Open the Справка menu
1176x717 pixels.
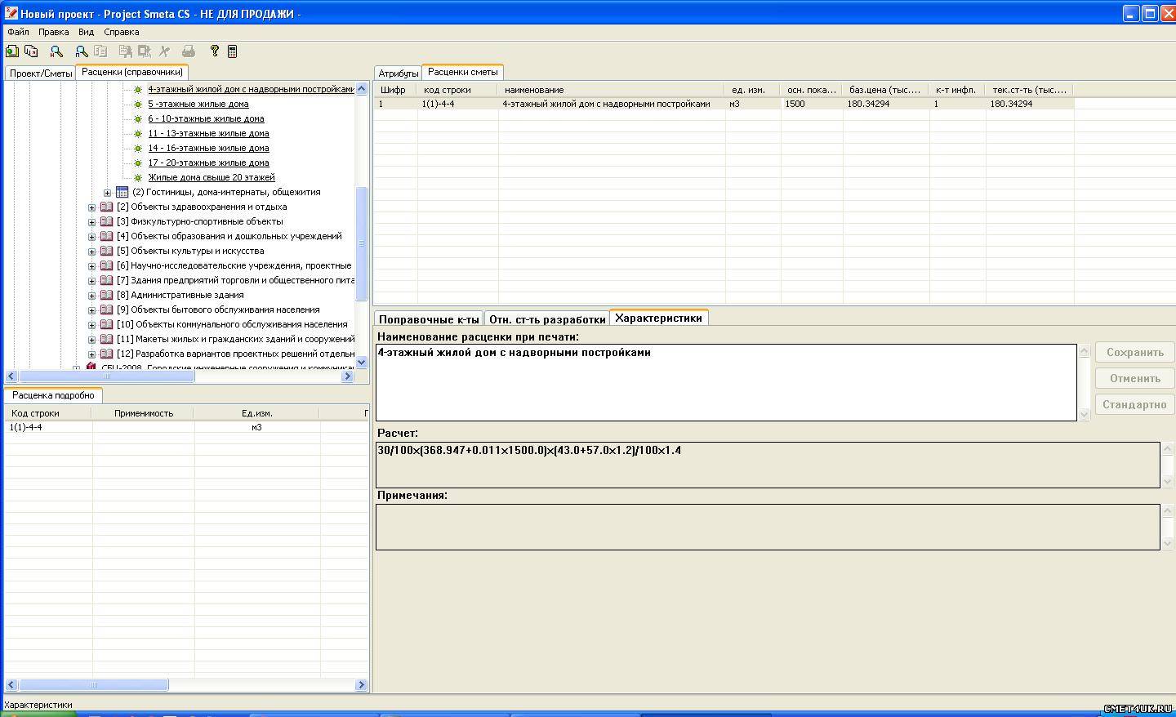pos(121,32)
